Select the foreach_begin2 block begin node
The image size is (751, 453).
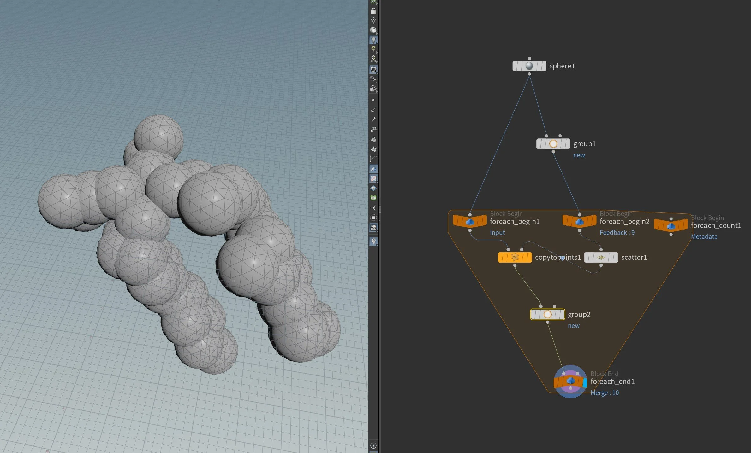(579, 221)
